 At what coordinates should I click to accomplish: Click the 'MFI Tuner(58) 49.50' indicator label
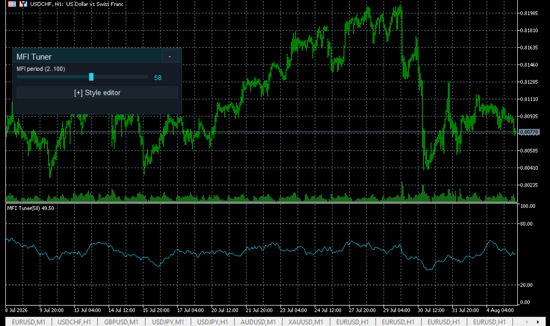coord(31,208)
